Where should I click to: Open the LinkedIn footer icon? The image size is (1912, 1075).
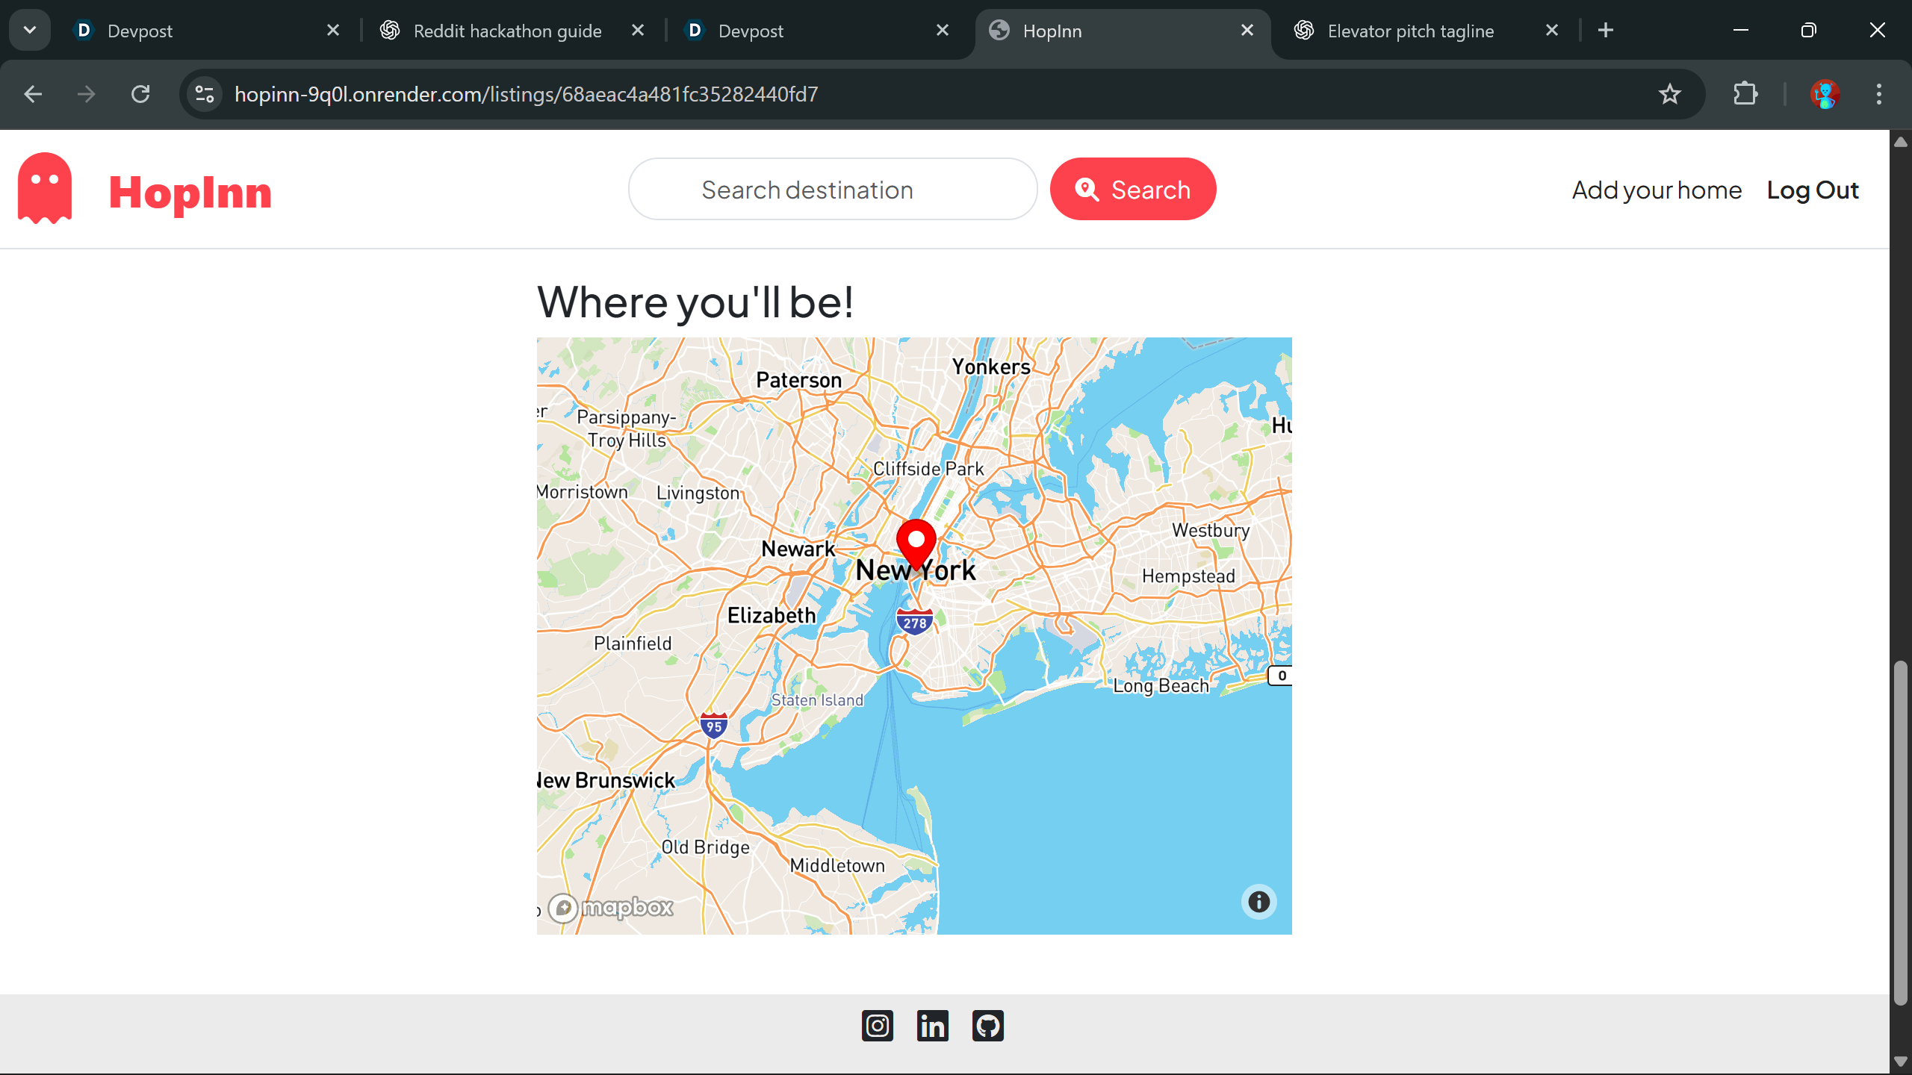[x=932, y=1025]
